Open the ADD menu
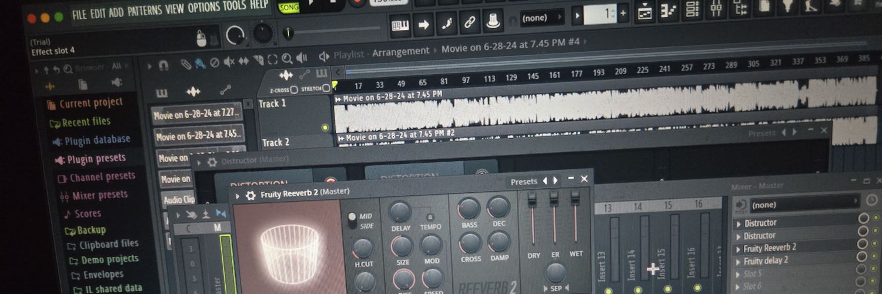882x294 pixels. pyautogui.click(x=116, y=12)
